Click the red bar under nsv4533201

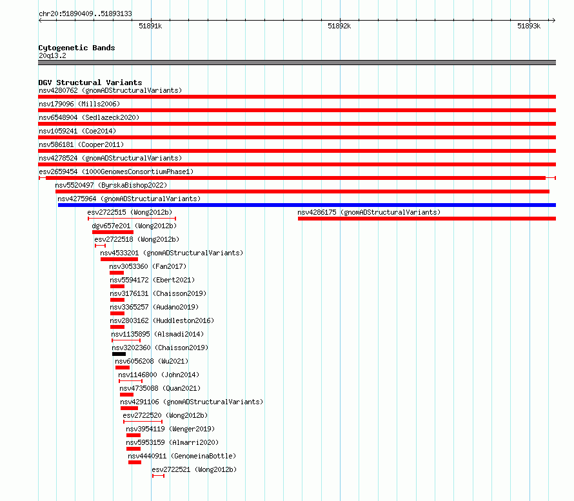pos(119,259)
